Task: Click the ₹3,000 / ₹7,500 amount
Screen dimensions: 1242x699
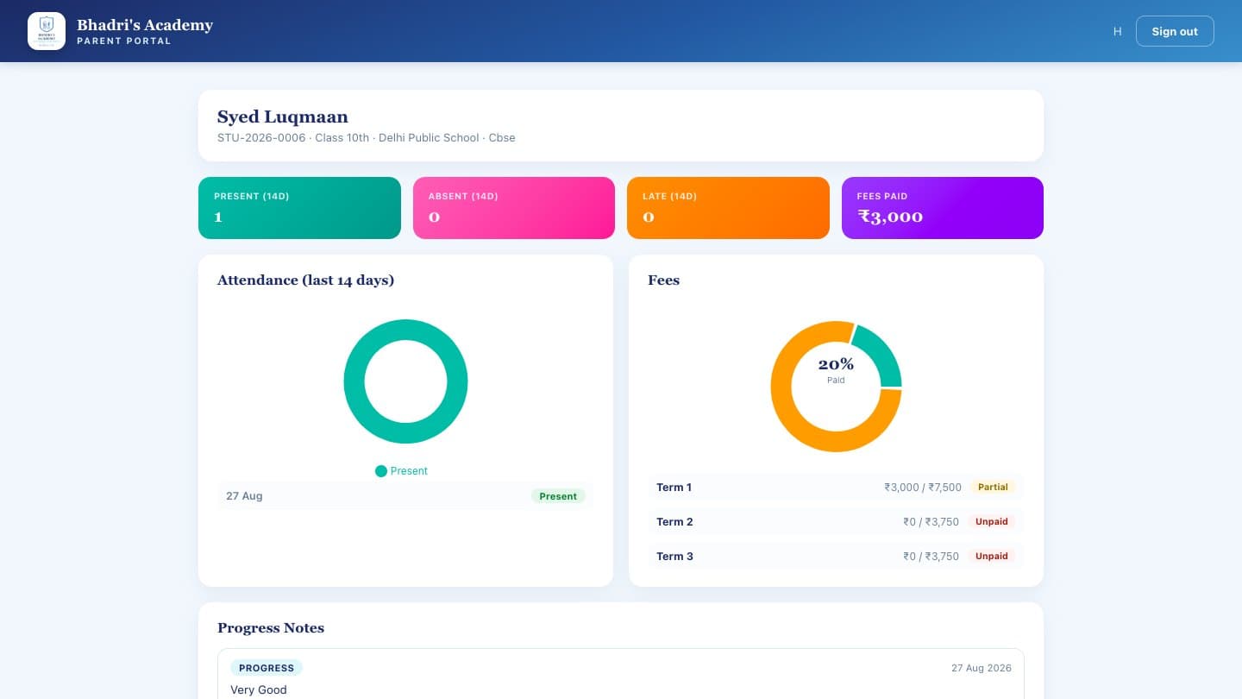Action: pos(923,488)
